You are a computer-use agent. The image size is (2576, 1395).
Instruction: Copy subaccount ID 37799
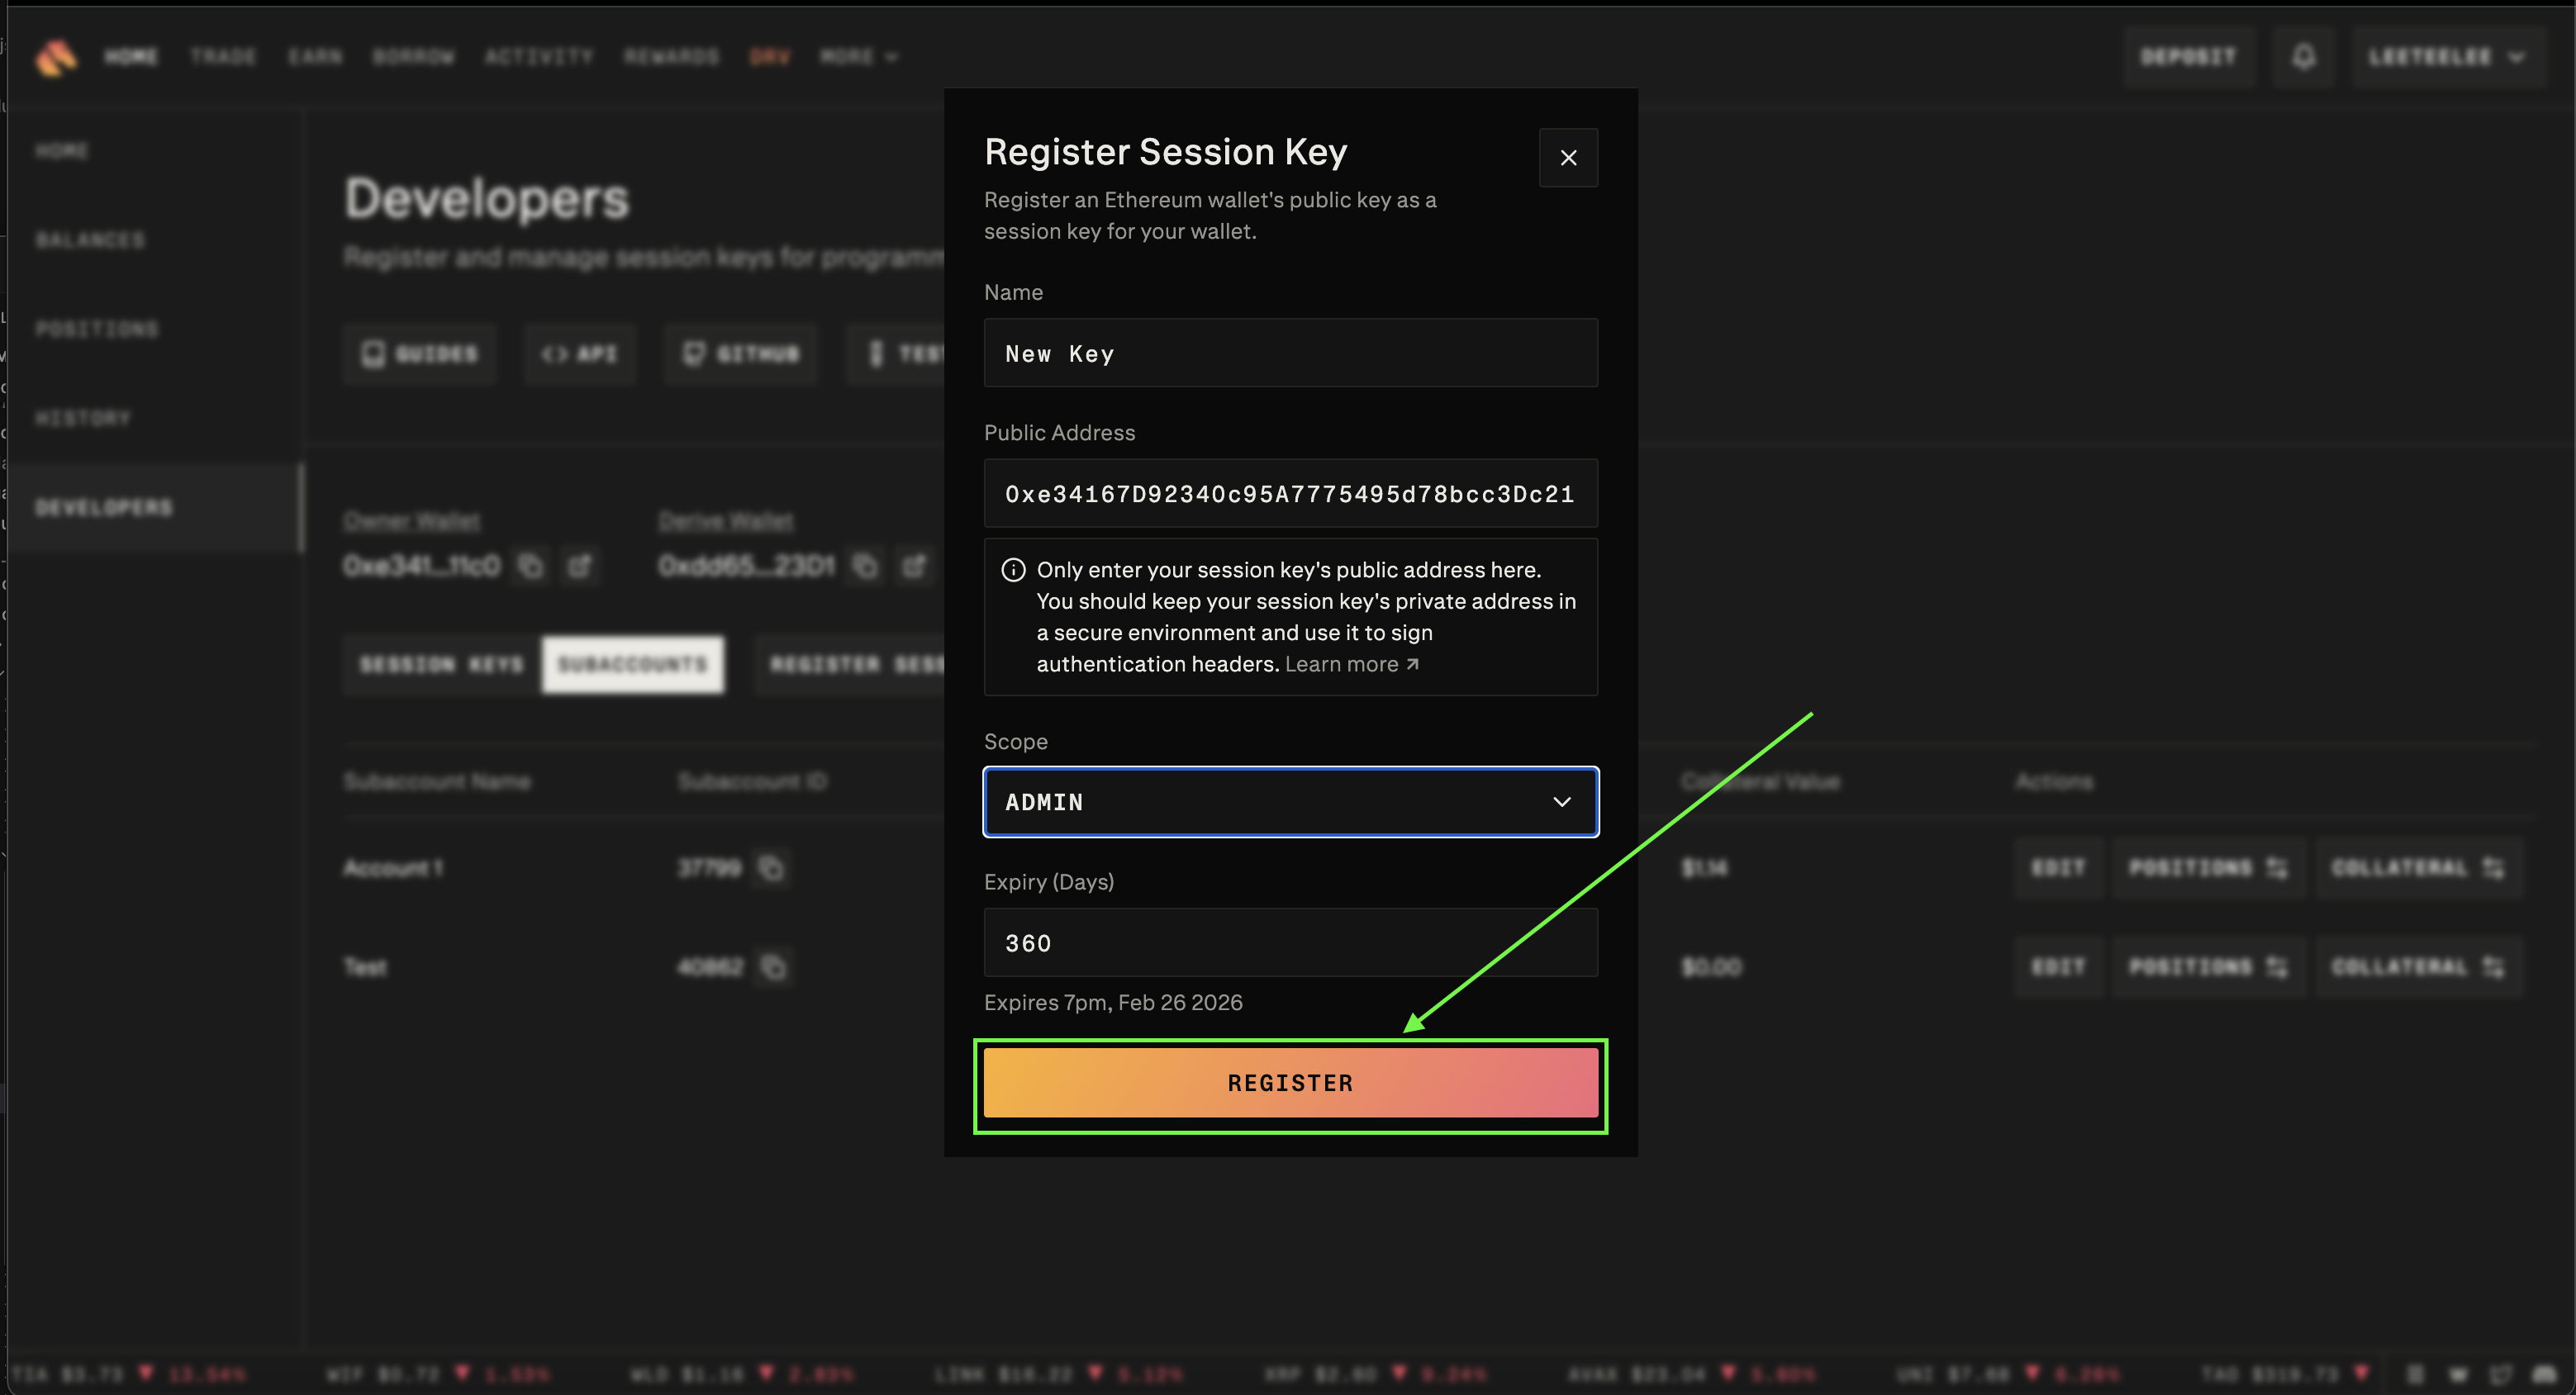pos(771,868)
